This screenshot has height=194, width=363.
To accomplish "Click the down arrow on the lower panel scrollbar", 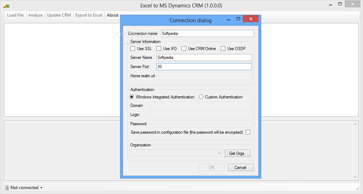I will click(355, 177).
